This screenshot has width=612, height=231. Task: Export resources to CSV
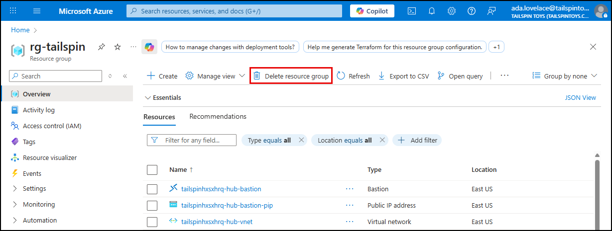click(x=403, y=76)
